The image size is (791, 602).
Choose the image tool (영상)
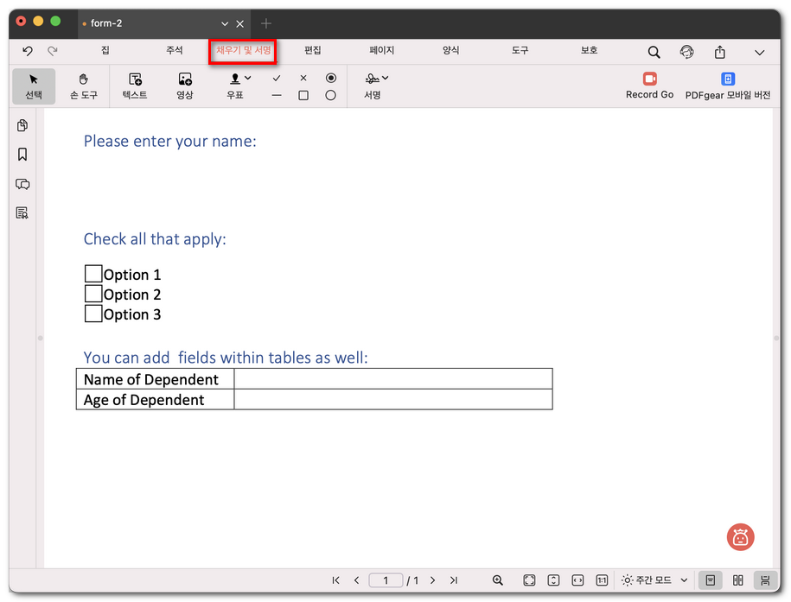pos(184,86)
